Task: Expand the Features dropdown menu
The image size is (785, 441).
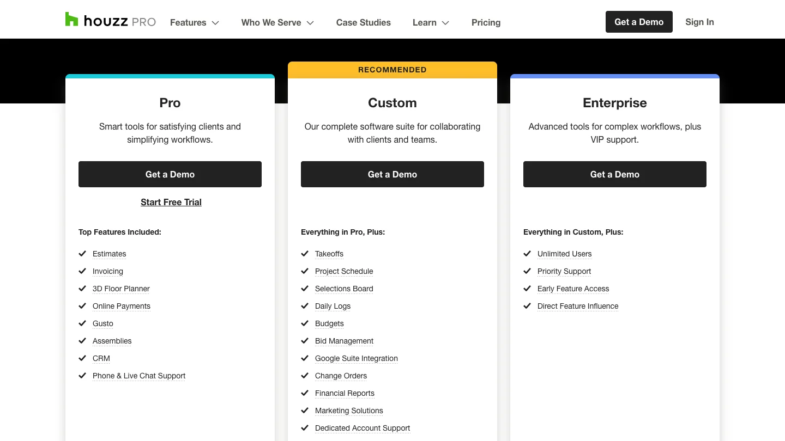Action: pos(195,22)
